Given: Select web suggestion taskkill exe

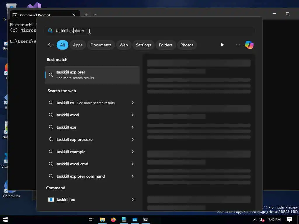Looking at the screenshot, I should point(92,127).
